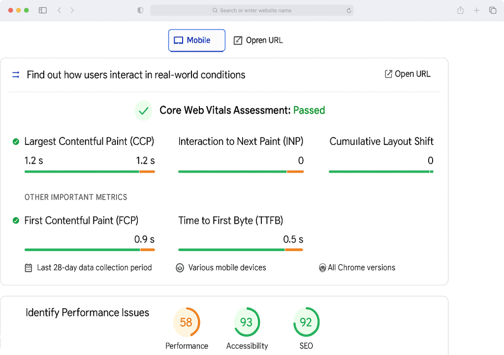The height and width of the screenshot is (355, 504).
Task: Open the Share icon in toolbar
Action: point(460,10)
